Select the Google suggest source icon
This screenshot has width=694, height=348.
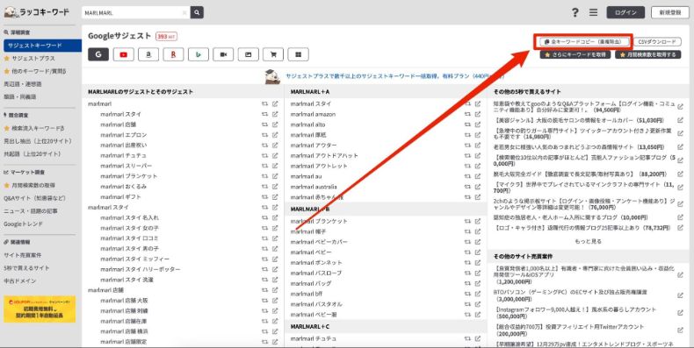click(x=98, y=54)
